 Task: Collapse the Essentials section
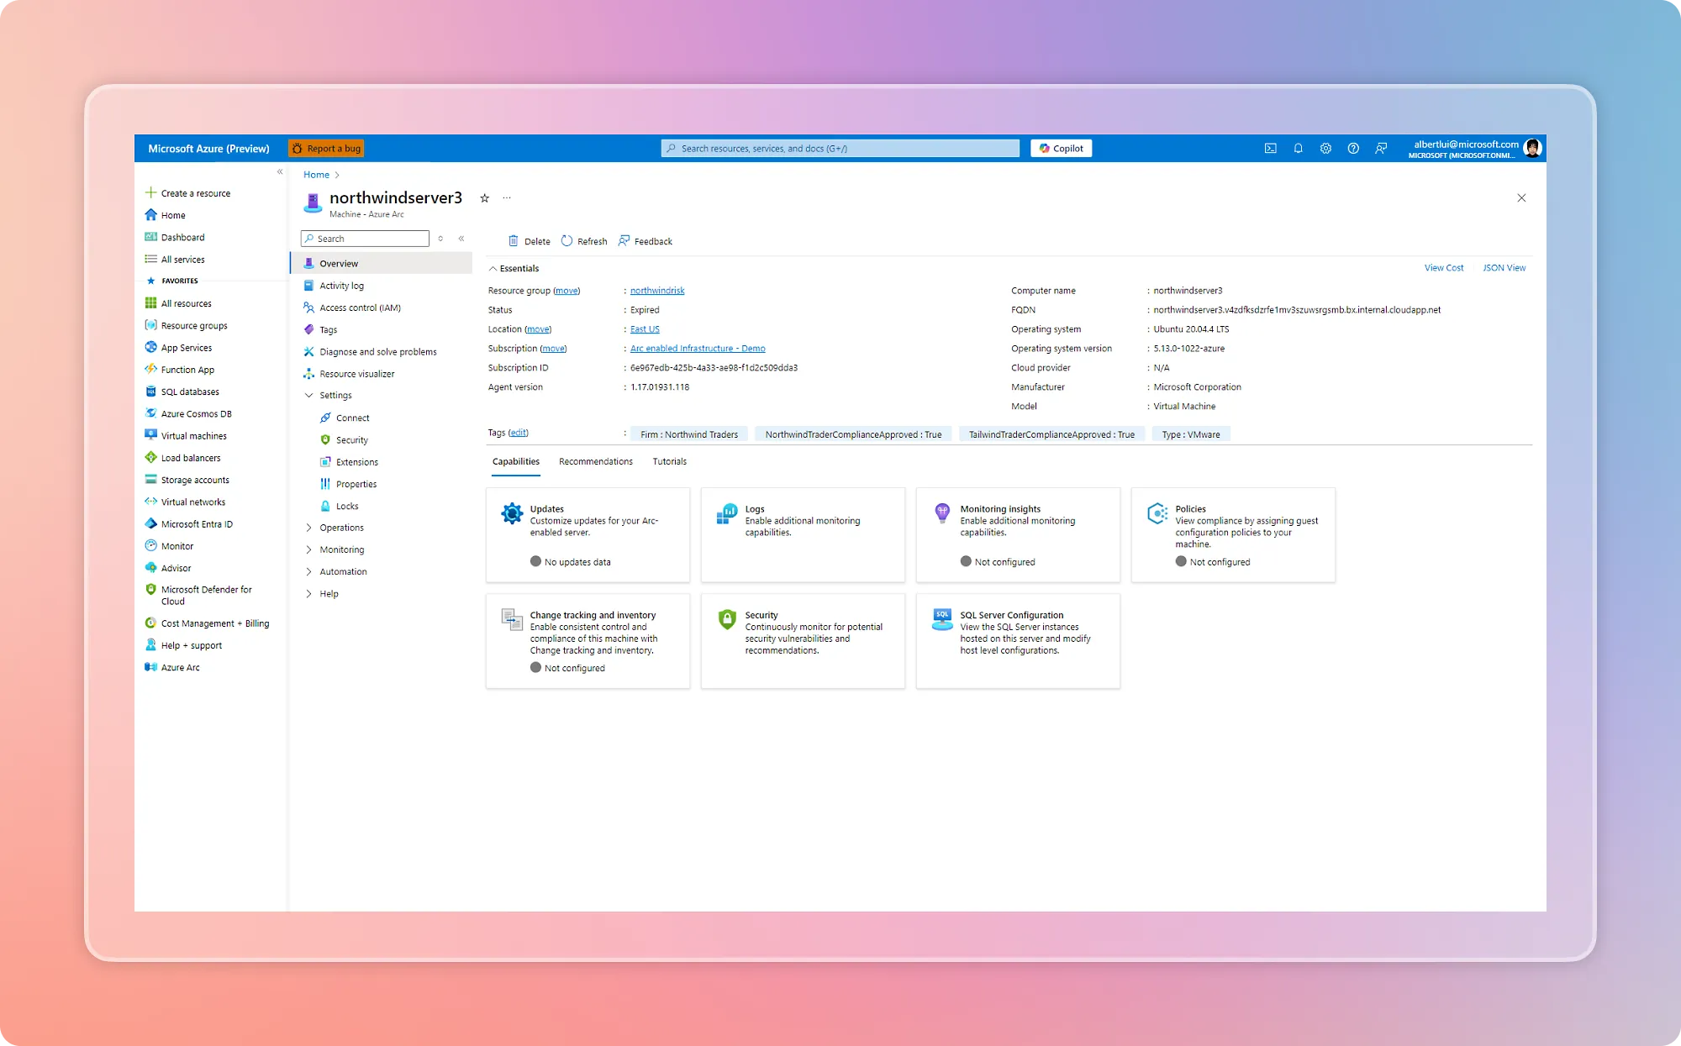tap(493, 269)
